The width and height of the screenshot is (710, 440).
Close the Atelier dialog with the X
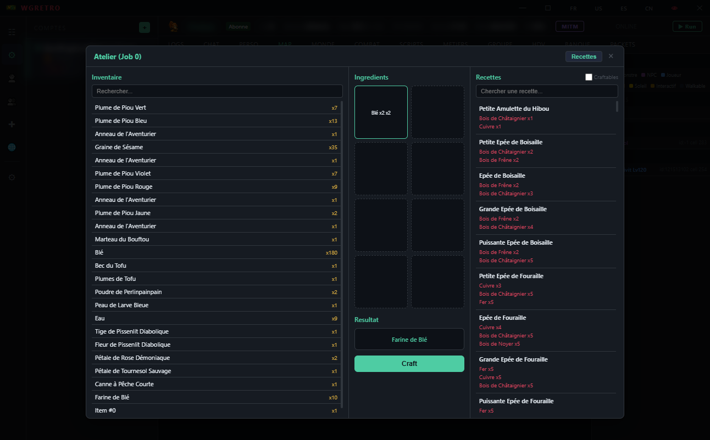click(611, 57)
